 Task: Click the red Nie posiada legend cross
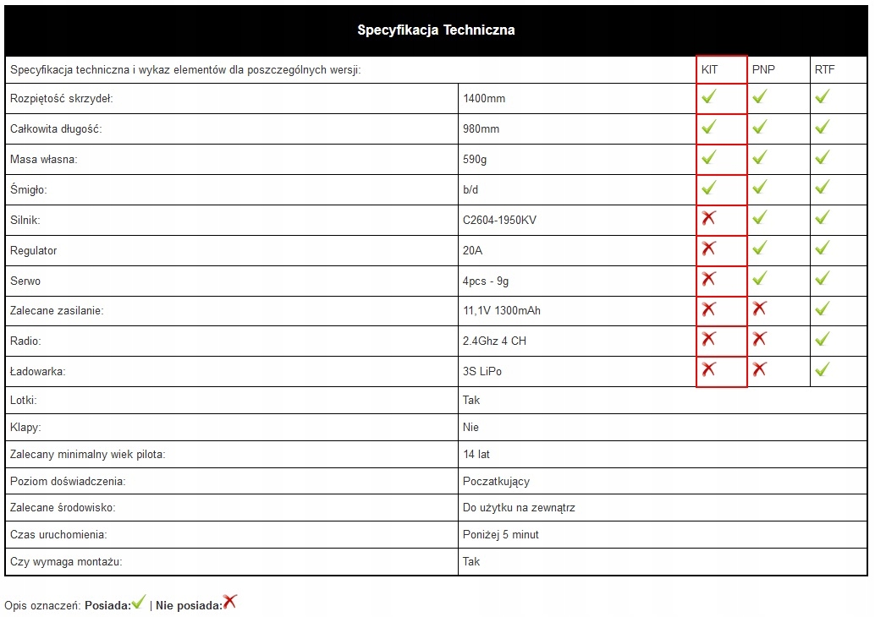(229, 602)
